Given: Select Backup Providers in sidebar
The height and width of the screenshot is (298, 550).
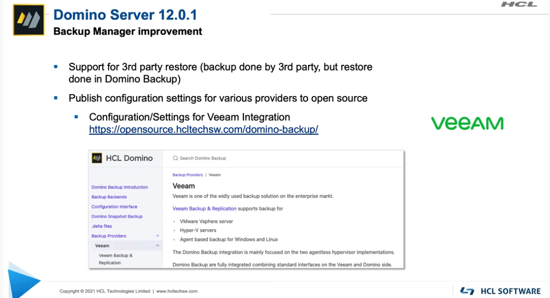Looking at the screenshot, I should (x=109, y=236).
